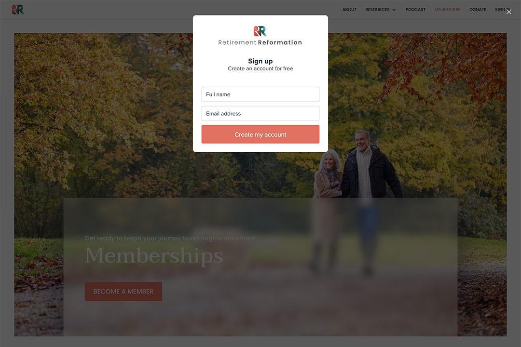Viewport: 521px width, 347px height.
Task: Open the Resources menu
Action: click(x=377, y=10)
